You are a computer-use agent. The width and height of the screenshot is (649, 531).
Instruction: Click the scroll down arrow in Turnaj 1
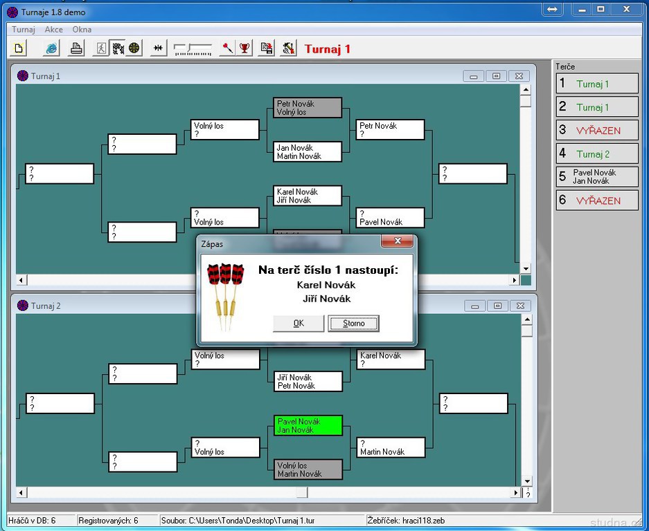click(x=526, y=268)
